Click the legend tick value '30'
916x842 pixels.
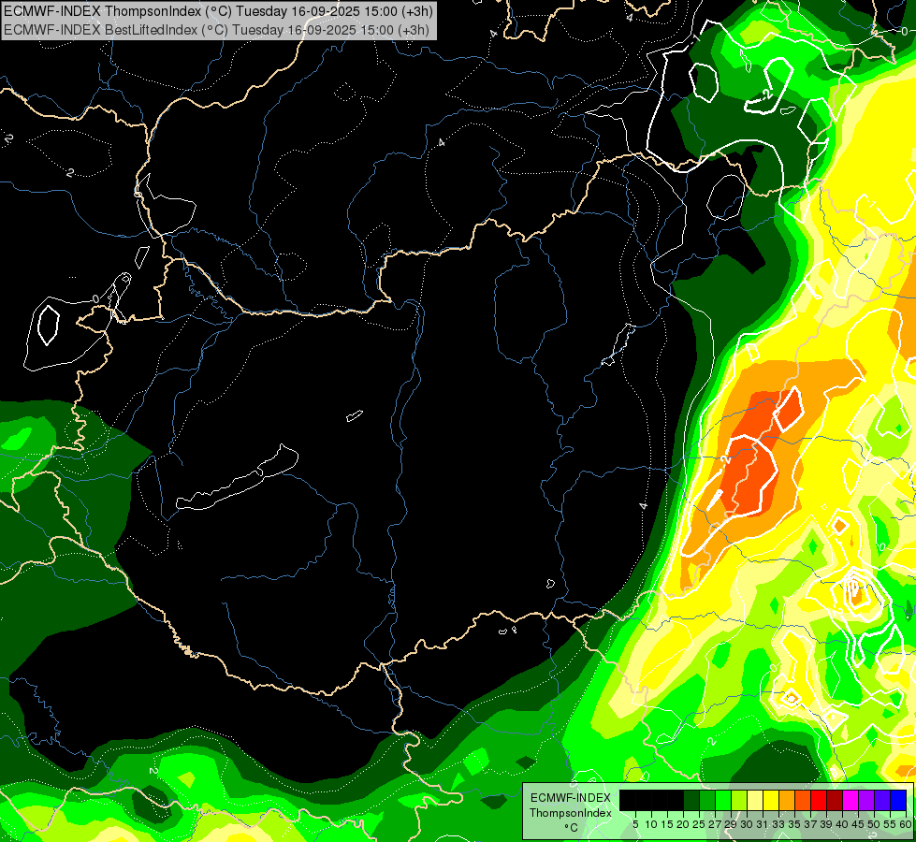pos(748,824)
